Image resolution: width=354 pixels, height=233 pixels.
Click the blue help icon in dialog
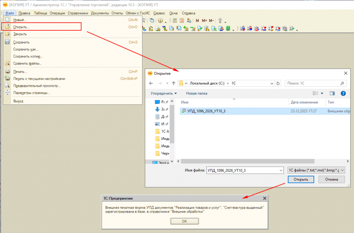343,93
